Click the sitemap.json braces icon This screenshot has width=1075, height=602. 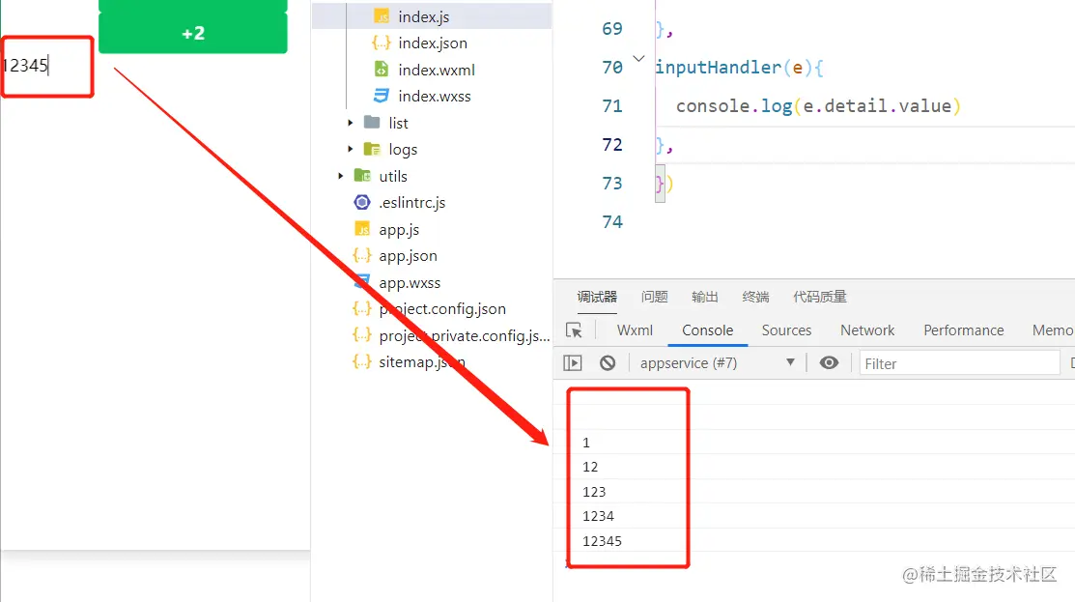pos(362,361)
